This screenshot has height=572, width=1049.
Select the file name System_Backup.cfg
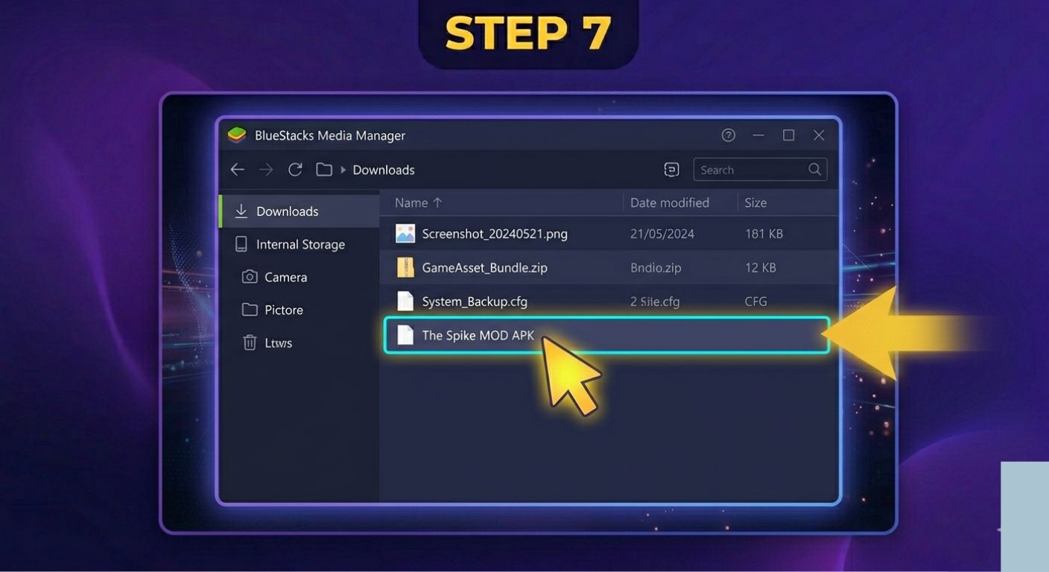[x=475, y=302]
